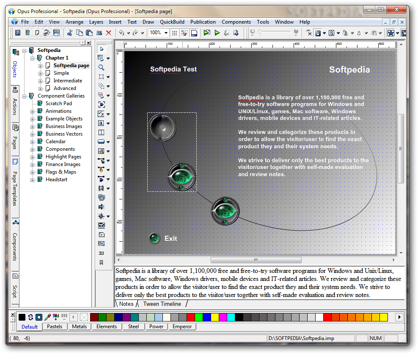The width and height of the screenshot is (418, 354).
Task: Select the Scratch Pad gallery item
Action: [59, 103]
